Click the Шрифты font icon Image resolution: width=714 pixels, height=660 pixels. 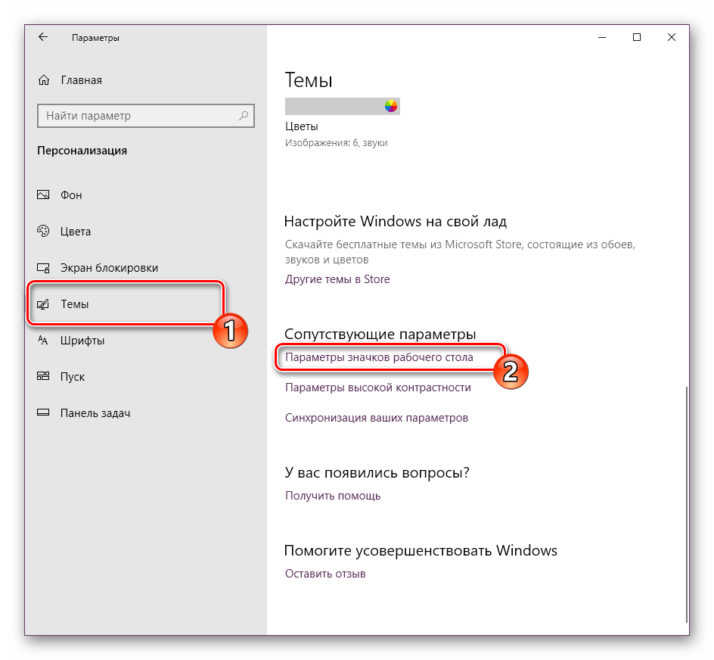pyautogui.click(x=44, y=341)
